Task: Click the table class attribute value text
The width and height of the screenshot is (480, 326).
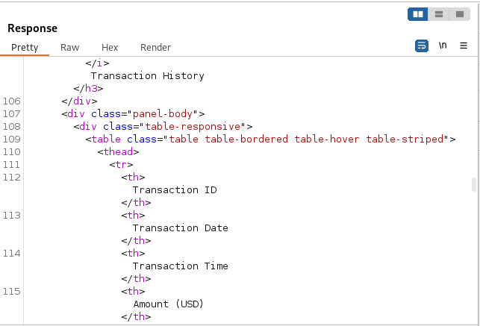Action: pos(306,140)
